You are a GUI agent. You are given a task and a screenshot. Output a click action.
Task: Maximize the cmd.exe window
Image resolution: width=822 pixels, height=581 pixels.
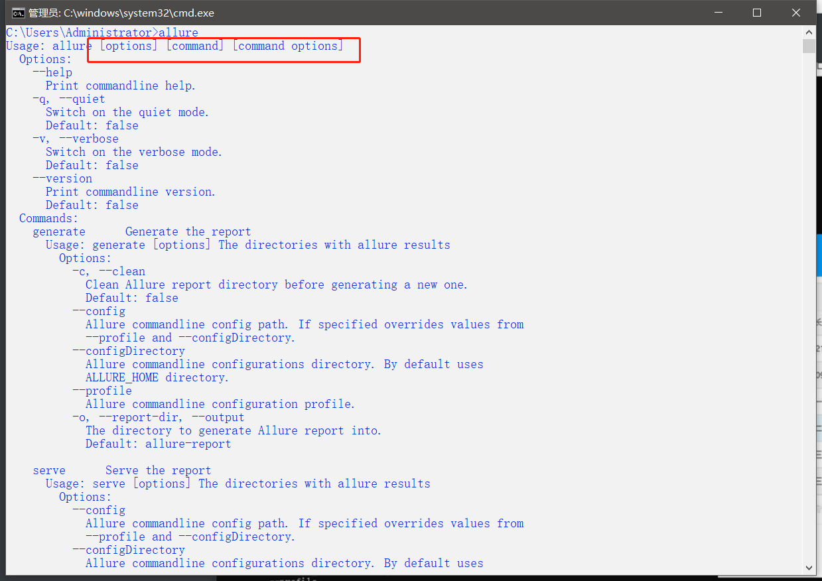click(757, 13)
